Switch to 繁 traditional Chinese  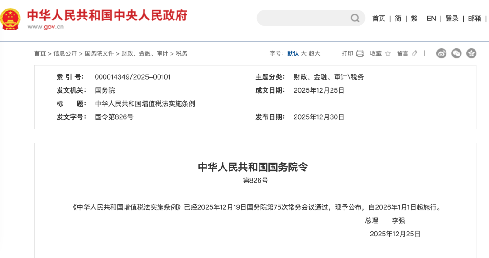point(414,19)
